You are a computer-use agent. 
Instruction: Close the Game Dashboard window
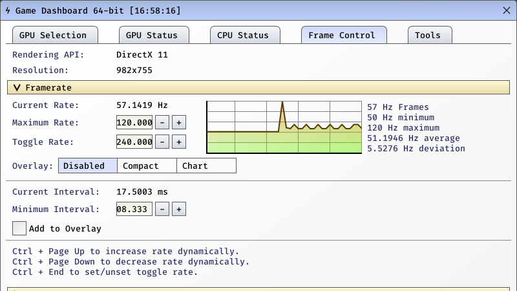[506, 10]
